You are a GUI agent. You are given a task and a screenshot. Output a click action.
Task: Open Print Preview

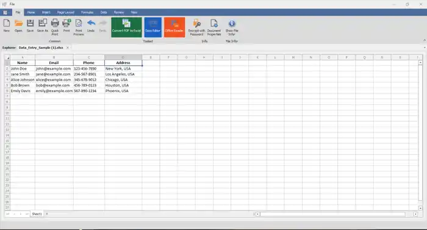[x=79, y=27]
